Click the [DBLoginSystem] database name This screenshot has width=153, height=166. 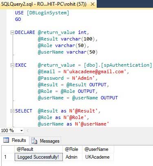[48, 13]
